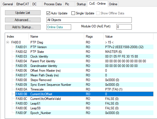Click the 0x0000 (0) value of Steps Removed
This screenshot has width=157, height=119.
pyautogui.click(x=112, y=80)
